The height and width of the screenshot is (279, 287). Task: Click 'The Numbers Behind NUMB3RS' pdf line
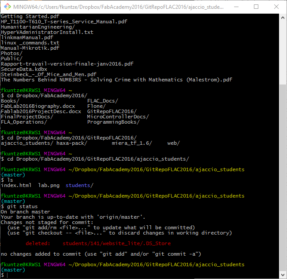116,80
